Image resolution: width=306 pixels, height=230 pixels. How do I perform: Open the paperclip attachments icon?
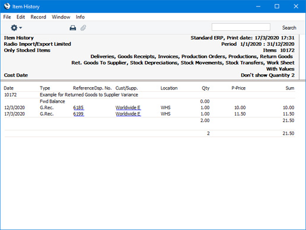click(83, 28)
